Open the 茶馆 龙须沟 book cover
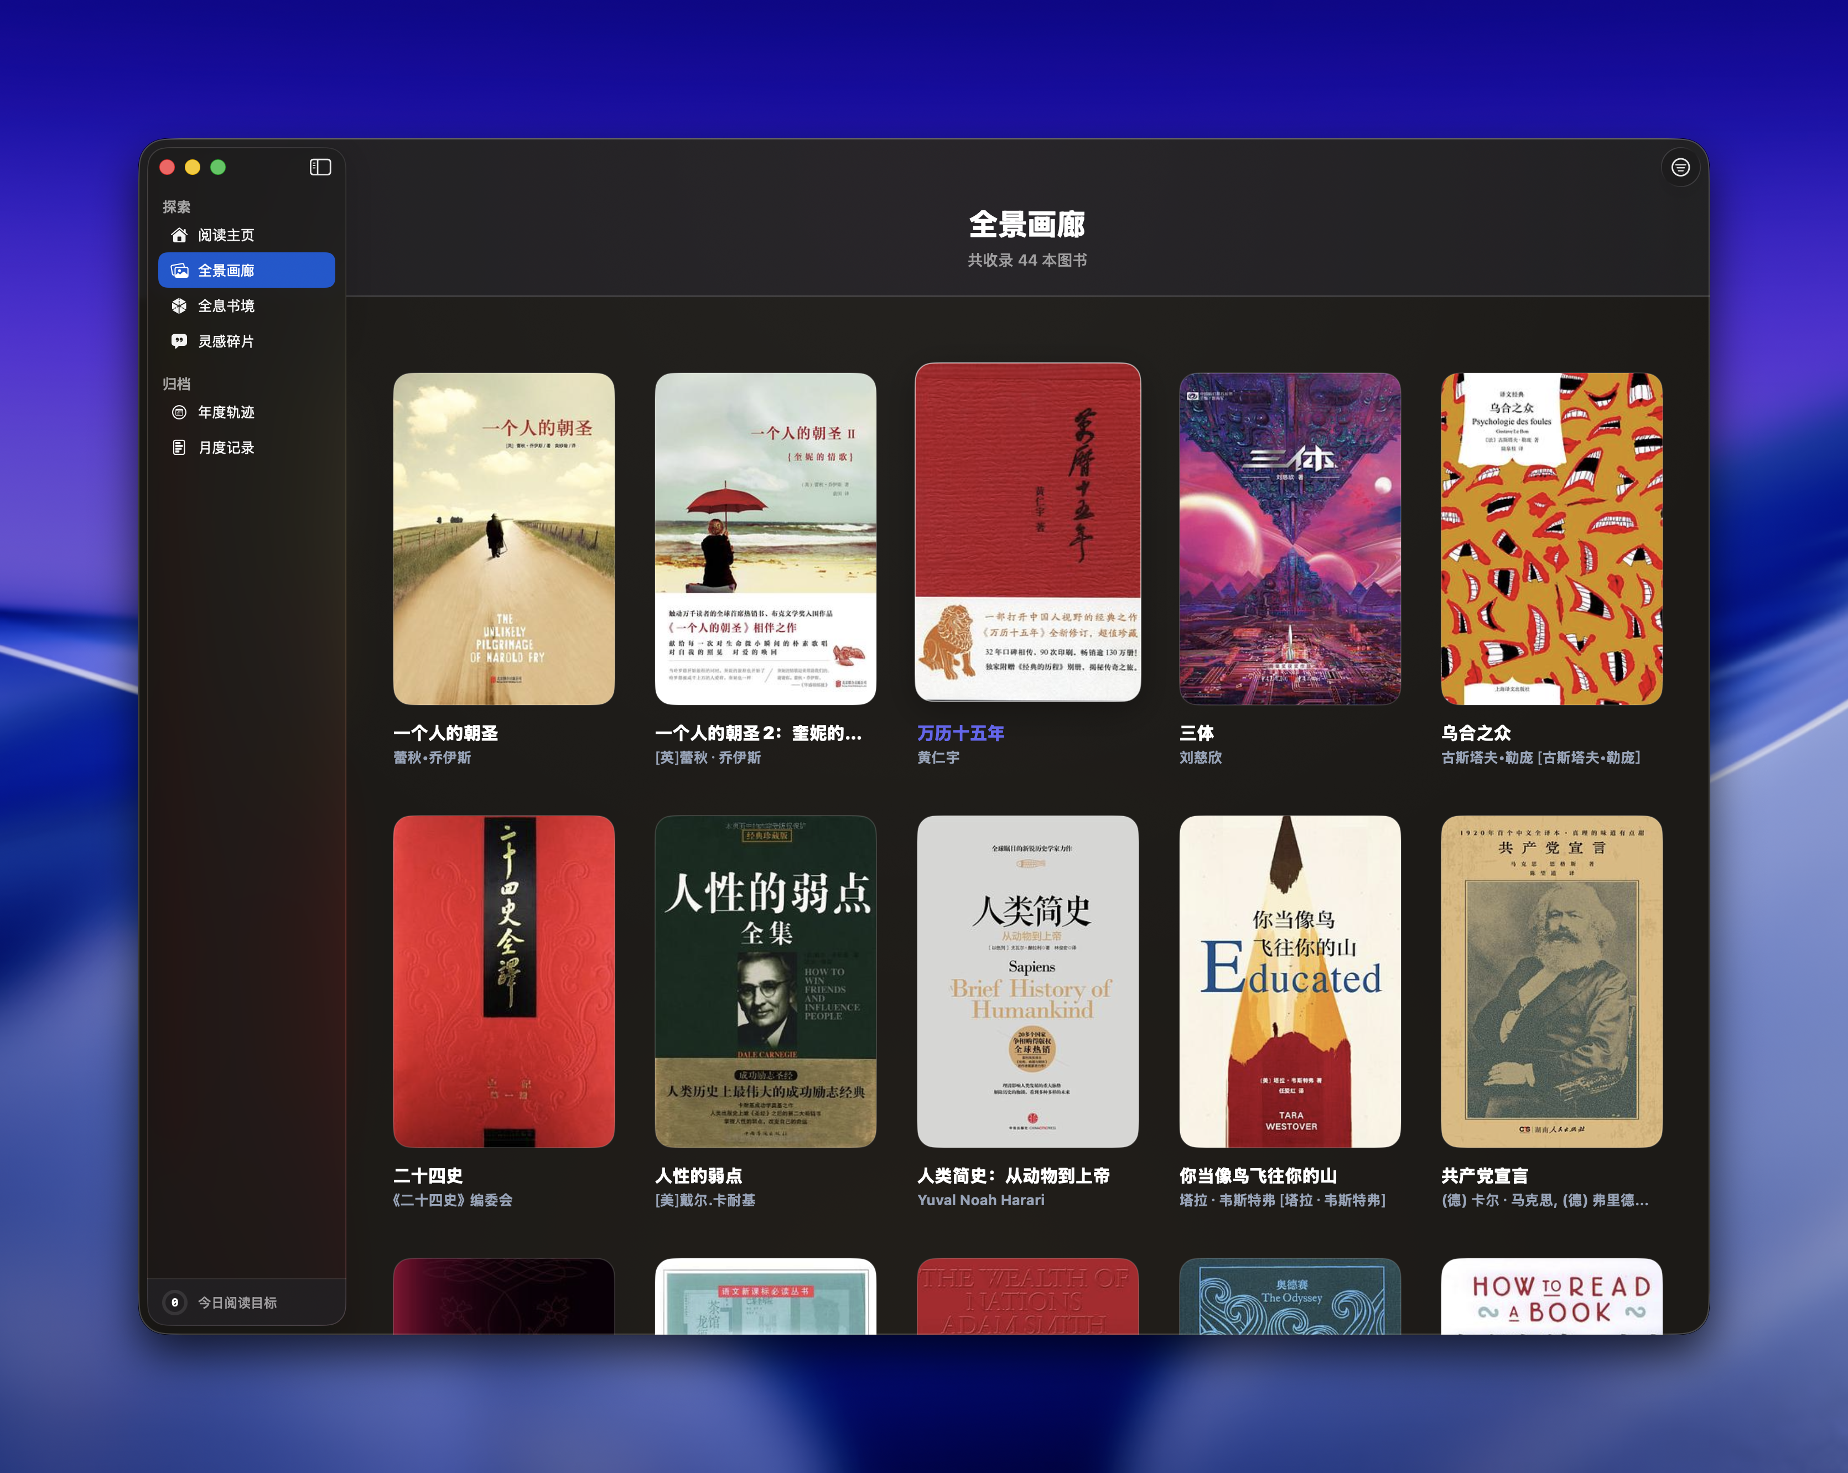This screenshot has height=1473, width=1848. point(765,1296)
